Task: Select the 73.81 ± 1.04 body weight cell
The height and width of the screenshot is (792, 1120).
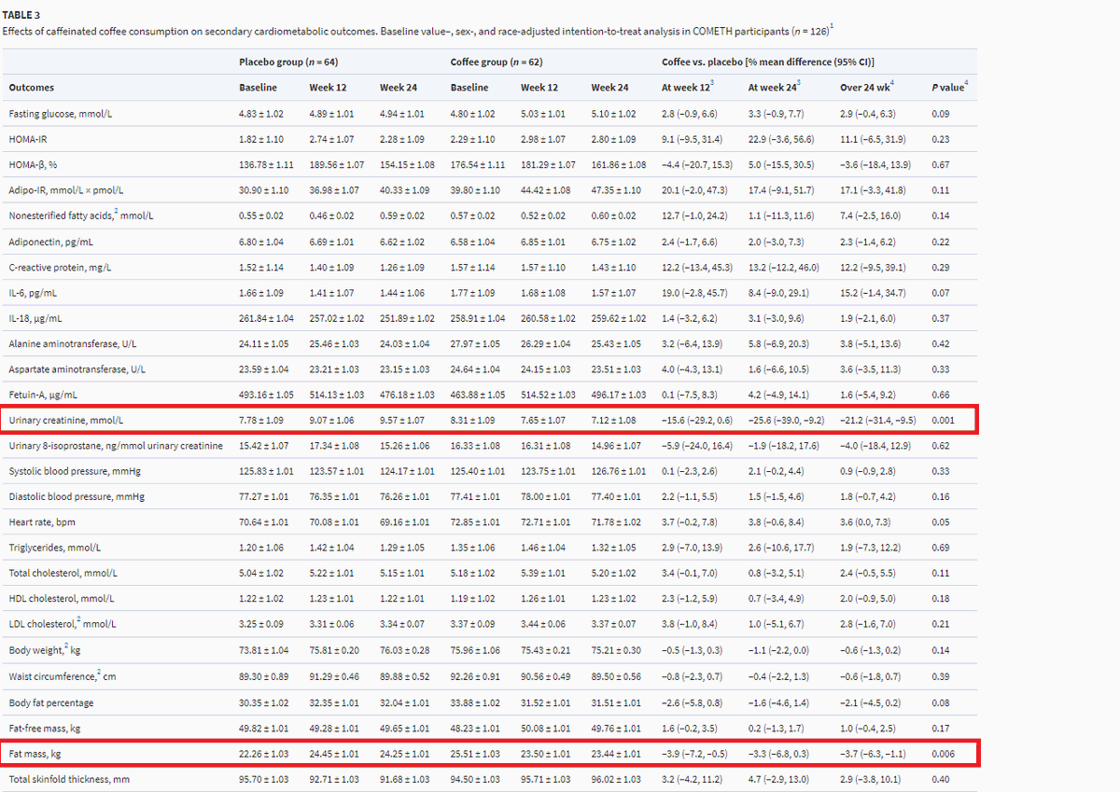Action: [x=265, y=651]
